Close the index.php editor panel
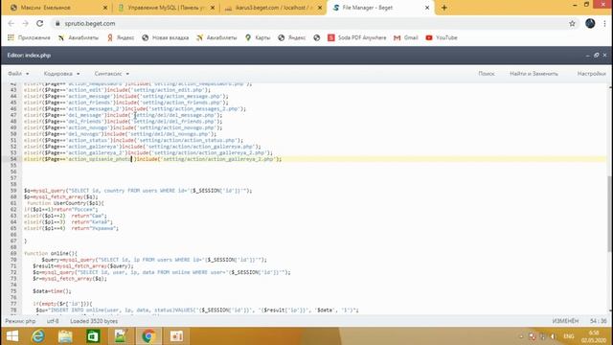The height and width of the screenshot is (345, 613). (x=604, y=56)
